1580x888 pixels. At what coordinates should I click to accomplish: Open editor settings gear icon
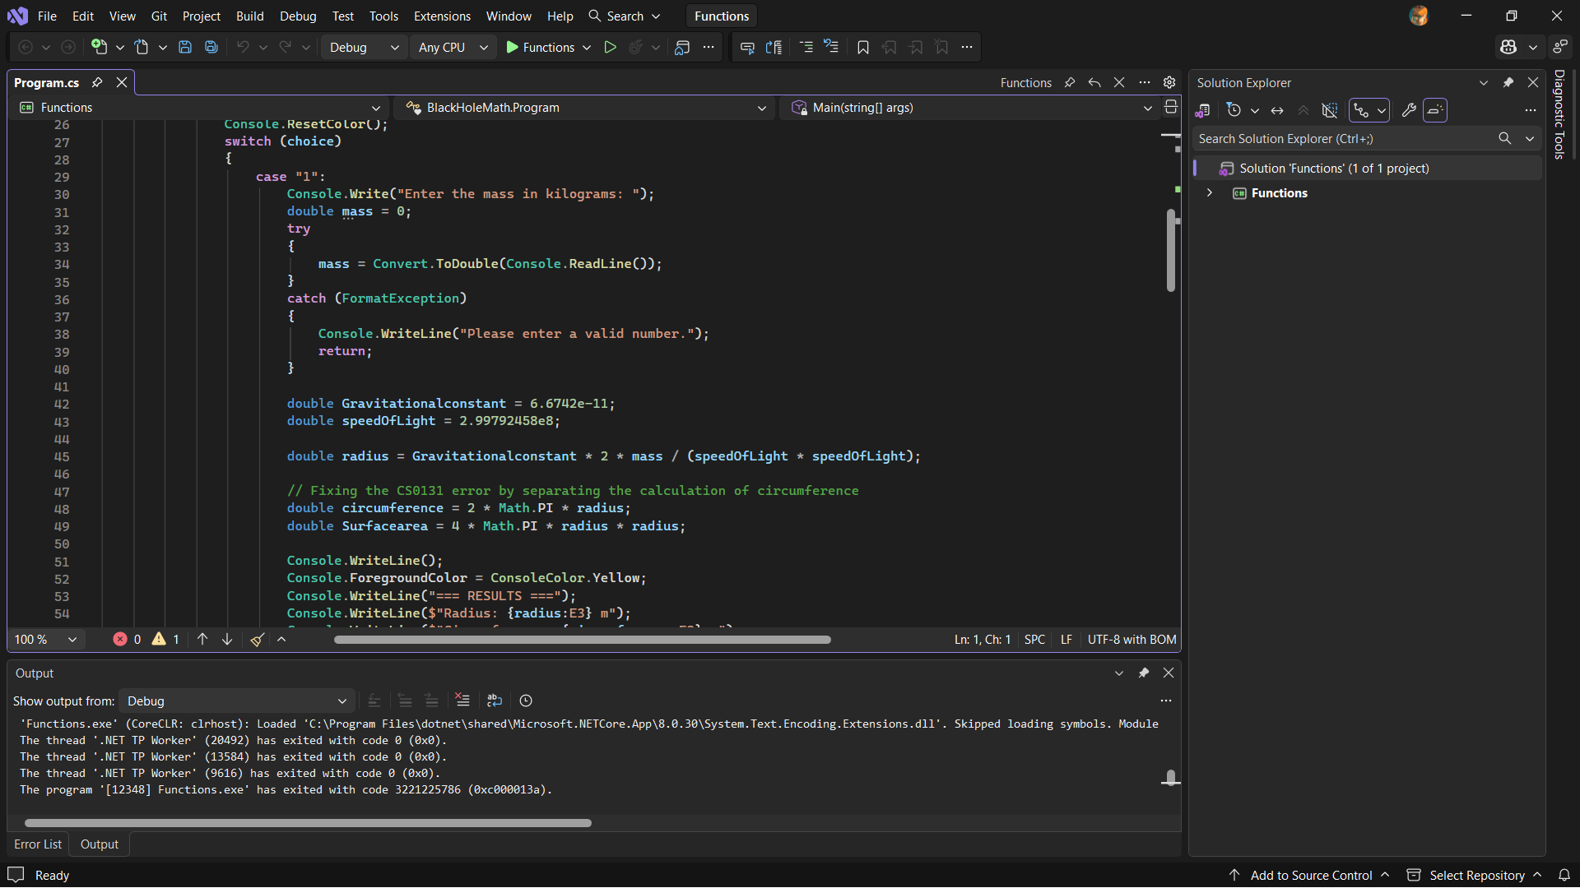pos(1169,82)
